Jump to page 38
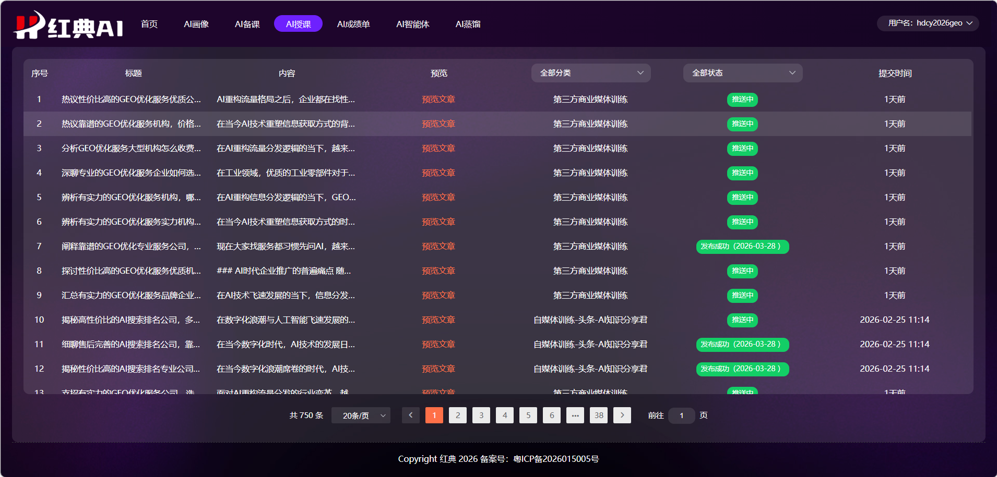The height and width of the screenshot is (477, 997). click(x=598, y=415)
